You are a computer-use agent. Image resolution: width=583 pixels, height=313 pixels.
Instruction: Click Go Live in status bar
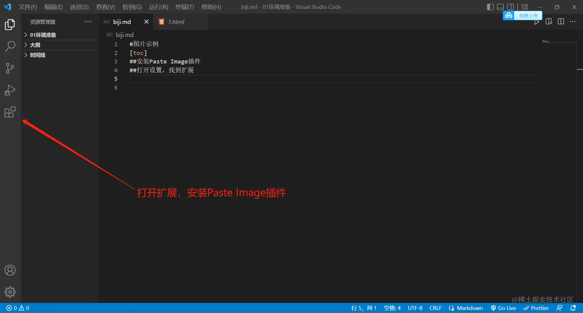click(x=503, y=308)
